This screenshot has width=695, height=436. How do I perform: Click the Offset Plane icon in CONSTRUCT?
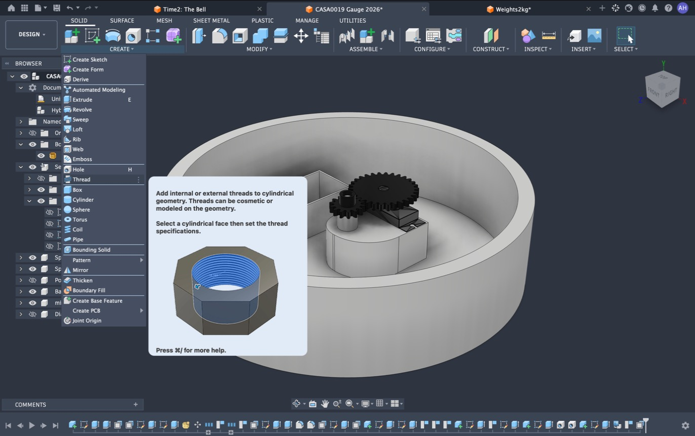491,36
